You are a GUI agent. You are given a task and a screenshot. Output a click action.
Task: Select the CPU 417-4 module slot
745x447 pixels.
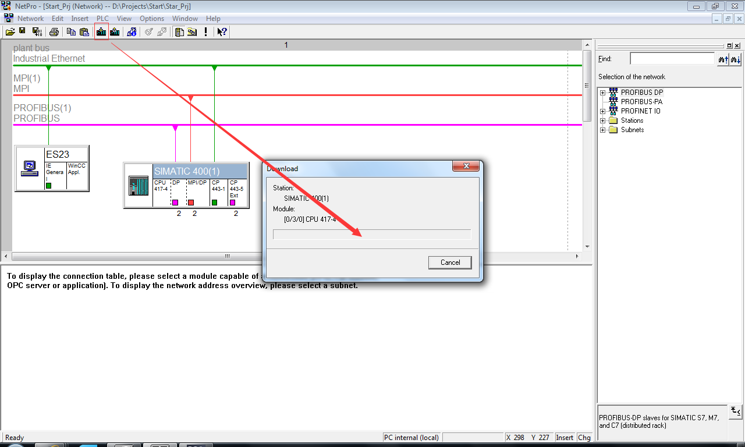coord(161,193)
